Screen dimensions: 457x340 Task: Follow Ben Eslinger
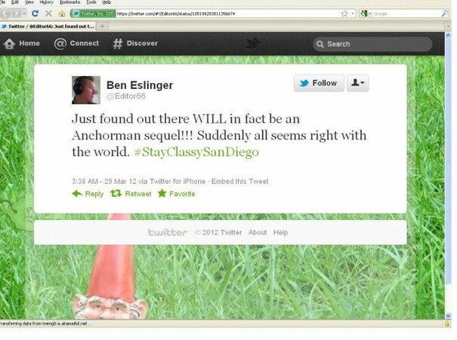click(319, 83)
